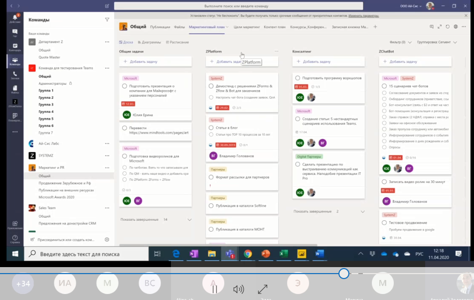Open Files in the Teams rail
The width and height of the screenshot is (474, 300).
coord(15,89)
